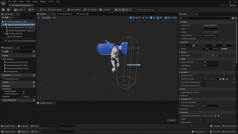Start Play with the green play button
Viewport: 238px width, 134px height.
pos(116,10)
